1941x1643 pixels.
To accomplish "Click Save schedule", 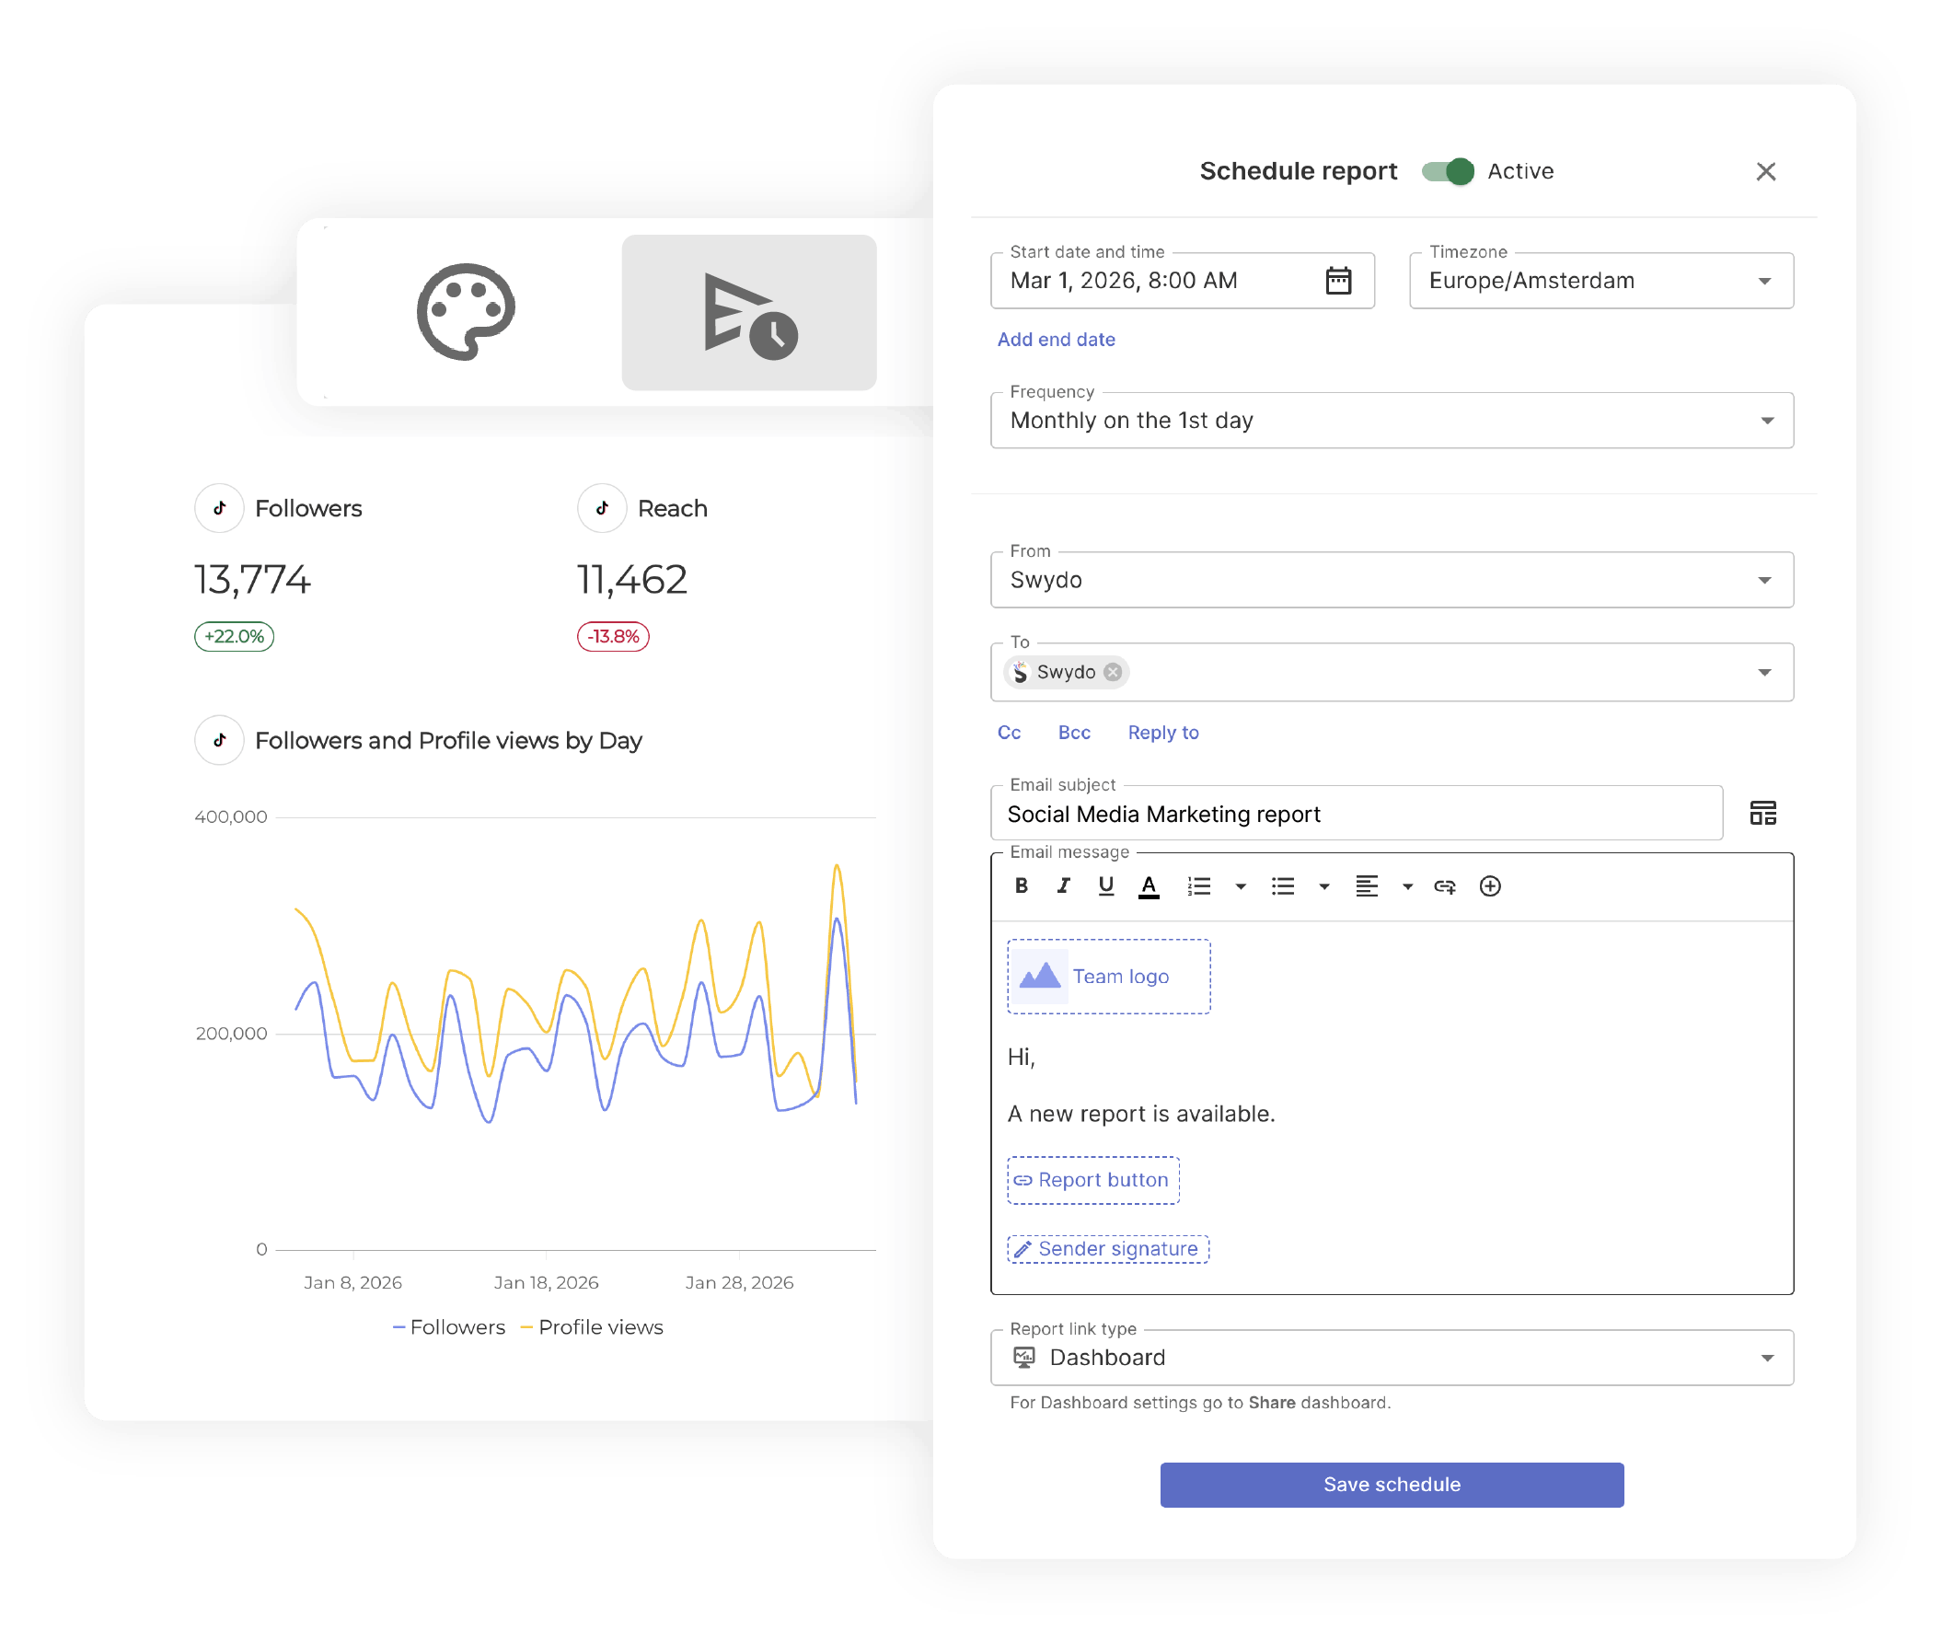I will tap(1391, 1484).
